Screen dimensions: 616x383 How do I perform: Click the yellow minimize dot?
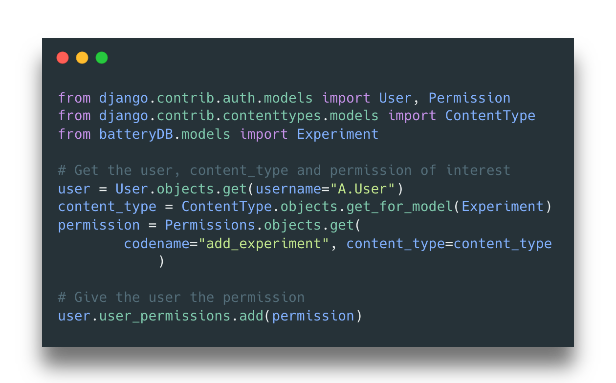pos(82,58)
